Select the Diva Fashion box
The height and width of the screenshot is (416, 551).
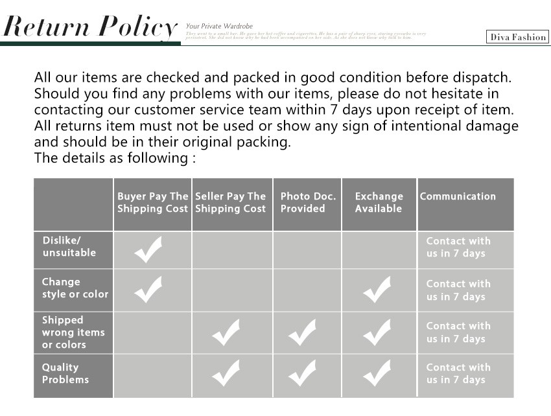pos(517,37)
